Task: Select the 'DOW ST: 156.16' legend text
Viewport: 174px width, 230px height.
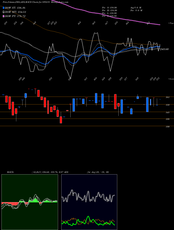Action: 15,8
